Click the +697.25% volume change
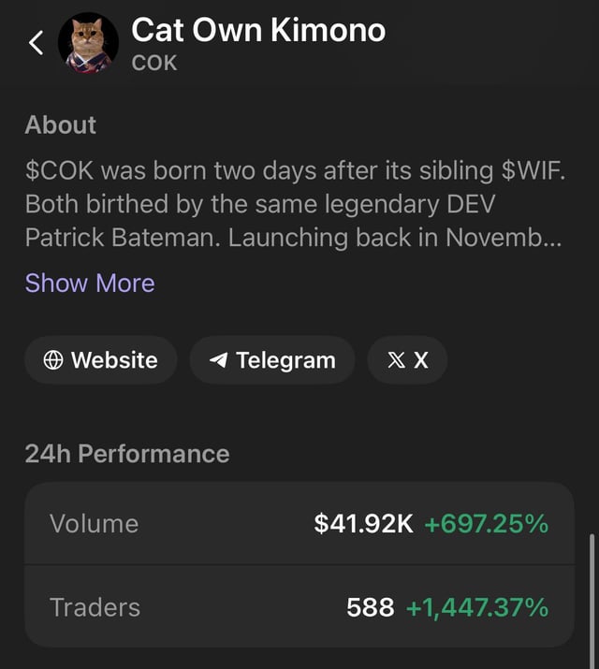The height and width of the screenshot is (669, 599). [x=486, y=523]
